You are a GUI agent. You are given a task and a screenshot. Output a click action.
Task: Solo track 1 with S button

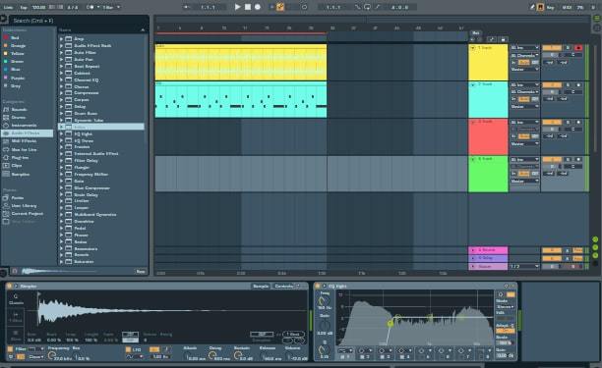[568, 48]
